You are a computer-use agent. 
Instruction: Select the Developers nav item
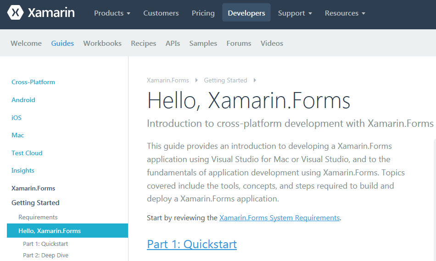[246, 13]
